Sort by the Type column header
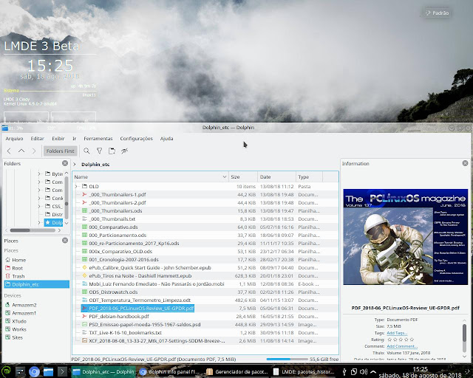The width and height of the screenshot is (473, 378). 309,176
